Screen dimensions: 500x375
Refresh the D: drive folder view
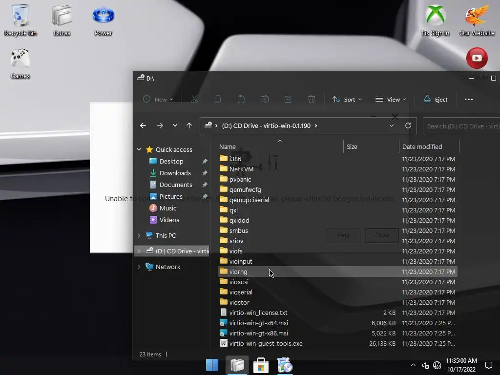click(x=408, y=125)
